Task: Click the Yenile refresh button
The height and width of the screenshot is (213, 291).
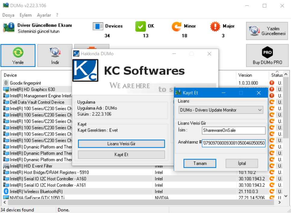Action: point(18,56)
